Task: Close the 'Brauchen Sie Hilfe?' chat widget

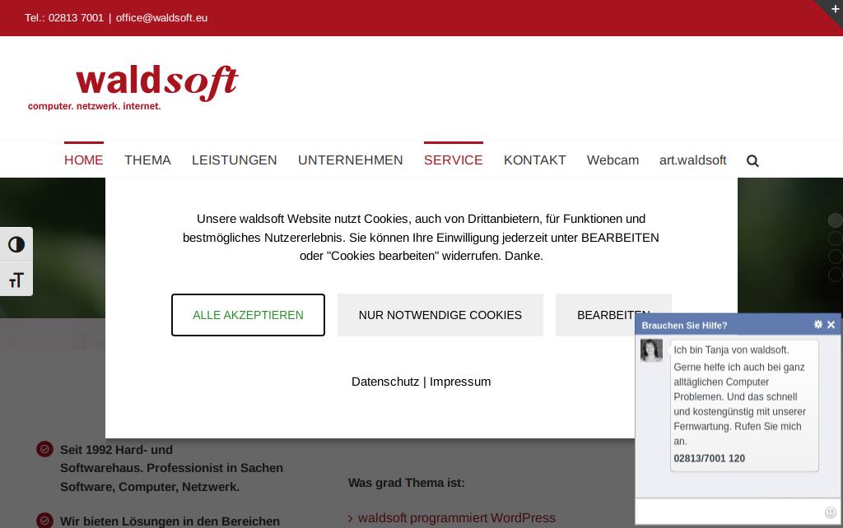Action: pos(831,324)
